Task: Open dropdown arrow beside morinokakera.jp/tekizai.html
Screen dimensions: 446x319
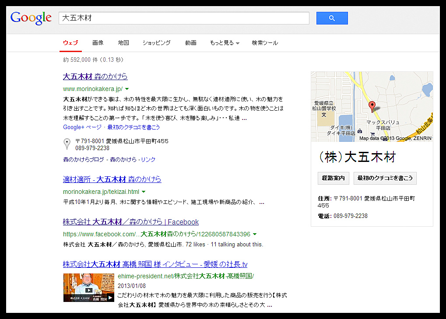Action: click(144, 192)
